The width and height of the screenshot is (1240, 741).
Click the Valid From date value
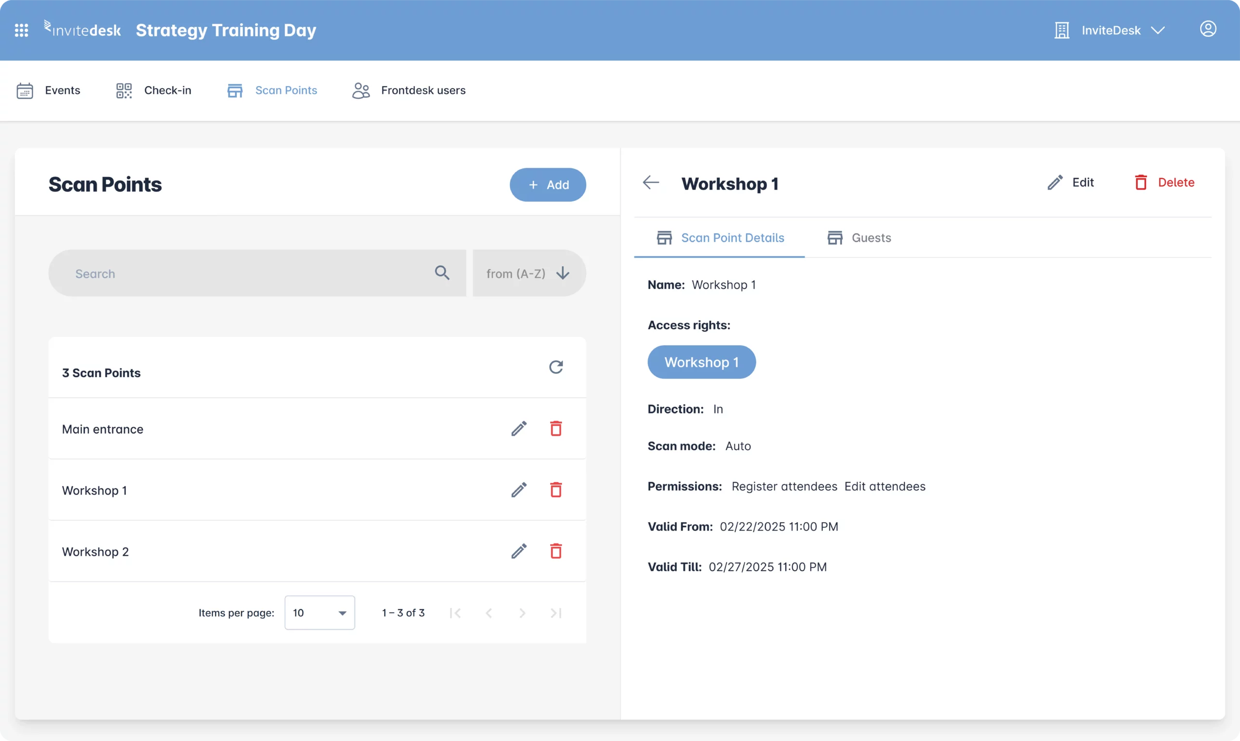(x=779, y=527)
